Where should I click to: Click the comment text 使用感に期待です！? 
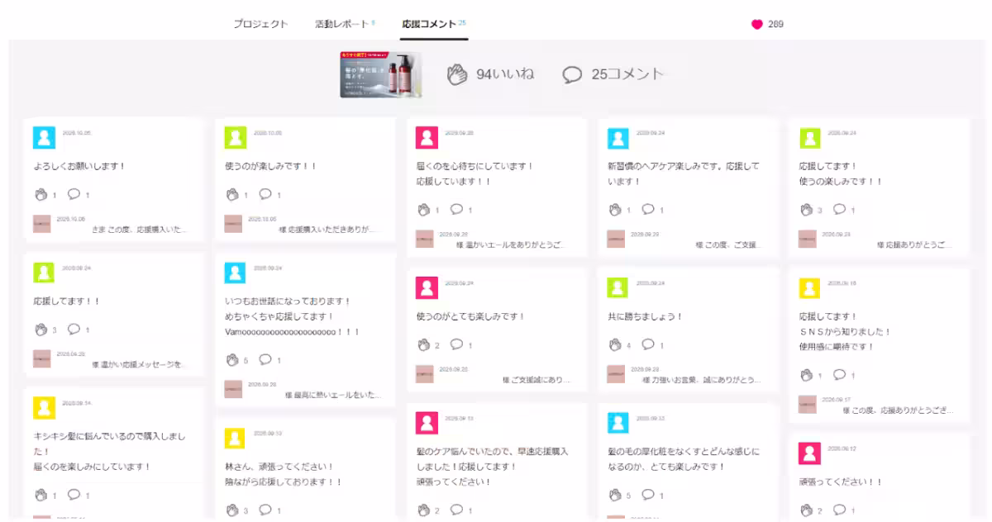click(835, 346)
